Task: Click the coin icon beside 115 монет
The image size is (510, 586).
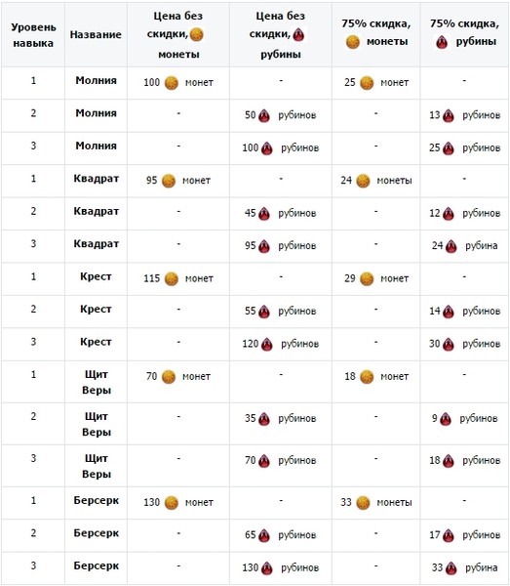Action: (172, 279)
